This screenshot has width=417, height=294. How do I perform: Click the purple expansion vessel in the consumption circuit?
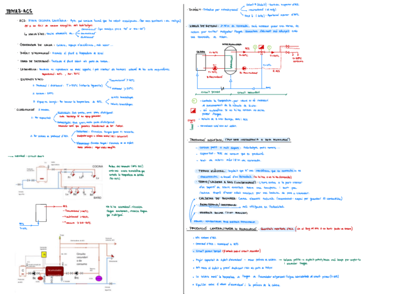coord(98,278)
